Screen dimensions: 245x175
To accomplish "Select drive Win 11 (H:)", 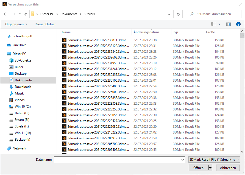I will click(x=23, y=133).
